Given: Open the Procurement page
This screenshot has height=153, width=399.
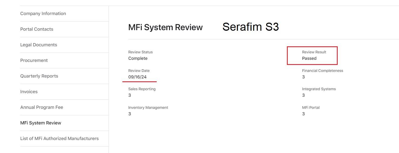Looking at the screenshot, I should tap(34, 60).
